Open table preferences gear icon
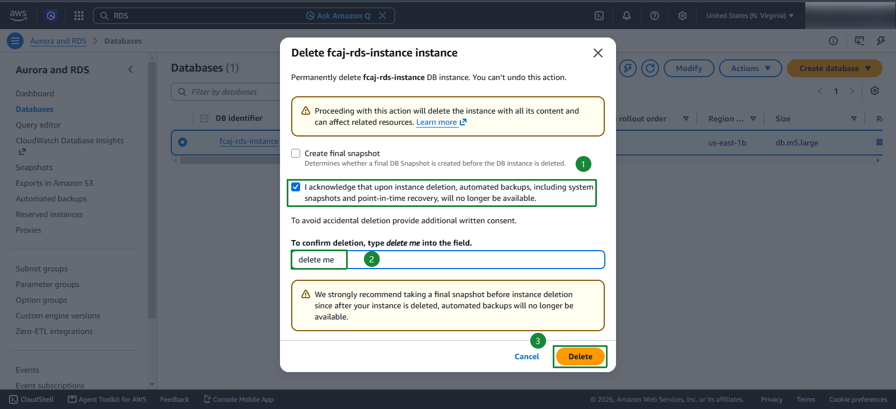This screenshot has height=409, width=896. click(x=875, y=91)
